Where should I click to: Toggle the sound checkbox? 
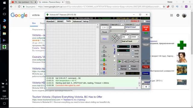(x=143, y=82)
